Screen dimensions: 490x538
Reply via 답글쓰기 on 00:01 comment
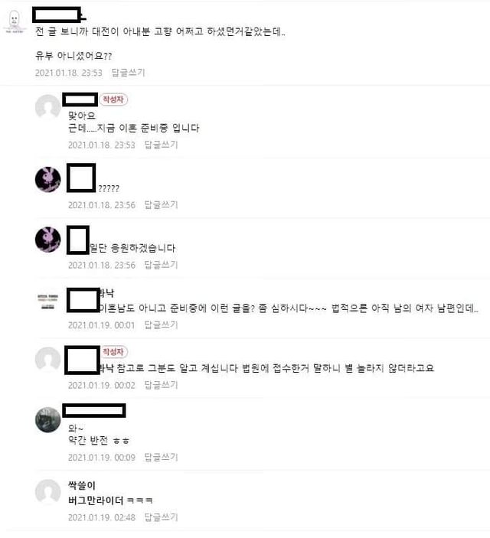(161, 325)
